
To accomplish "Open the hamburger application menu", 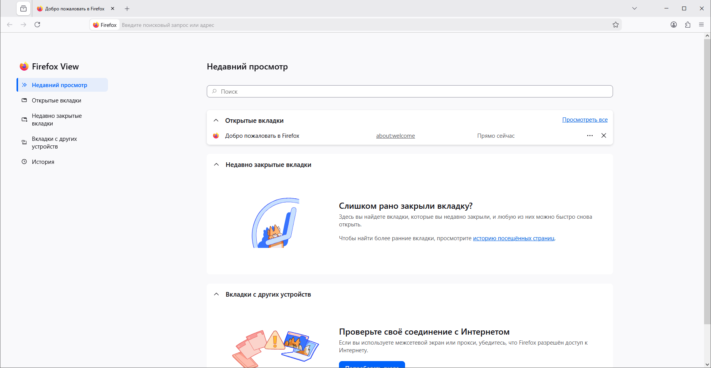I will click(701, 25).
